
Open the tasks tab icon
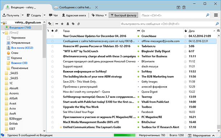tap(184, 7)
